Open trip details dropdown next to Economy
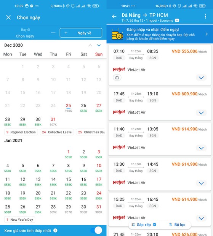 click(177, 20)
